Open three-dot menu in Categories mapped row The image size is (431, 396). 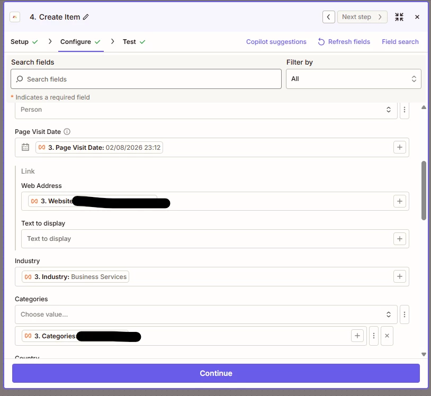click(x=374, y=336)
